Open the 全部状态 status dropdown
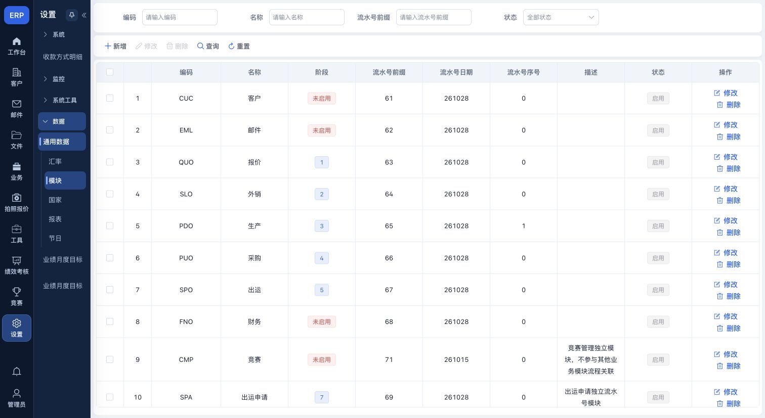Viewport: 765px width, 418px height. click(x=561, y=17)
